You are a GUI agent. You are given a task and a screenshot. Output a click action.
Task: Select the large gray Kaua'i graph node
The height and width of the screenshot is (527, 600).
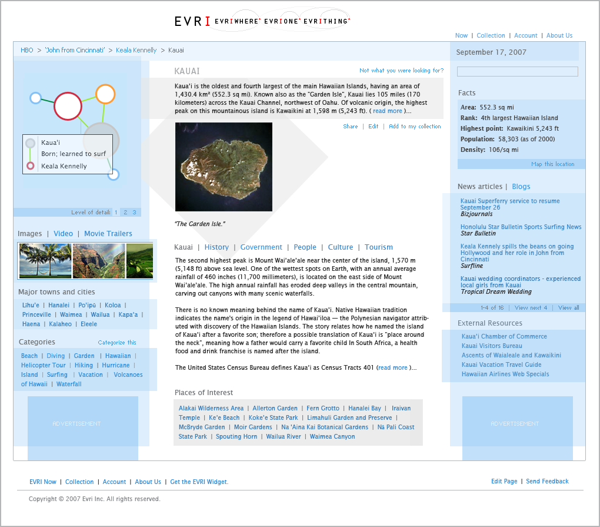(101, 141)
